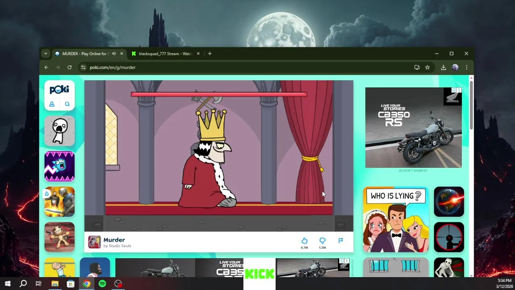Open the recording app taskbar icon
The height and width of the screenshot is (290, 515).
118,284
